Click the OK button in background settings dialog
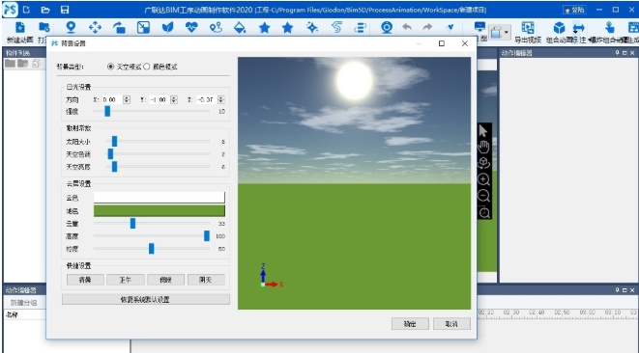 [x=410, y=324]
